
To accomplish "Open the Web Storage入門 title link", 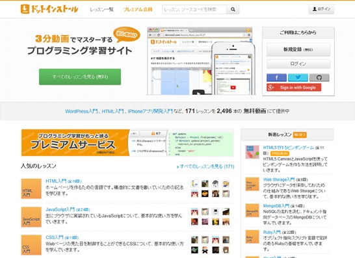I will click(x=279, y=179).
